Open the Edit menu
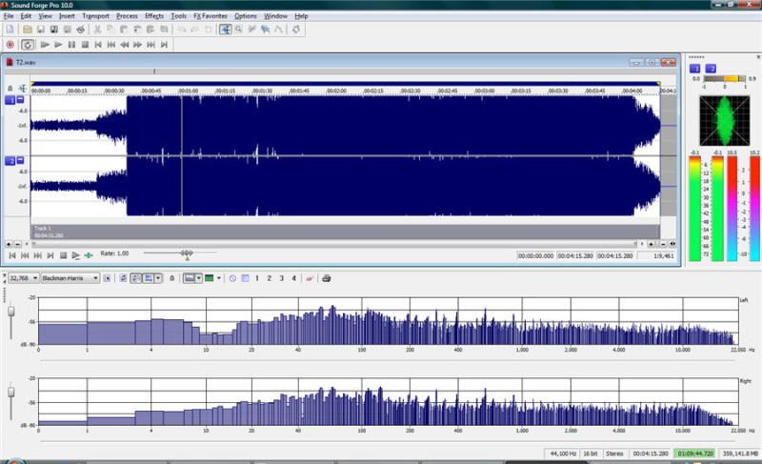The image size is (762, 464). tap(26, 16)
